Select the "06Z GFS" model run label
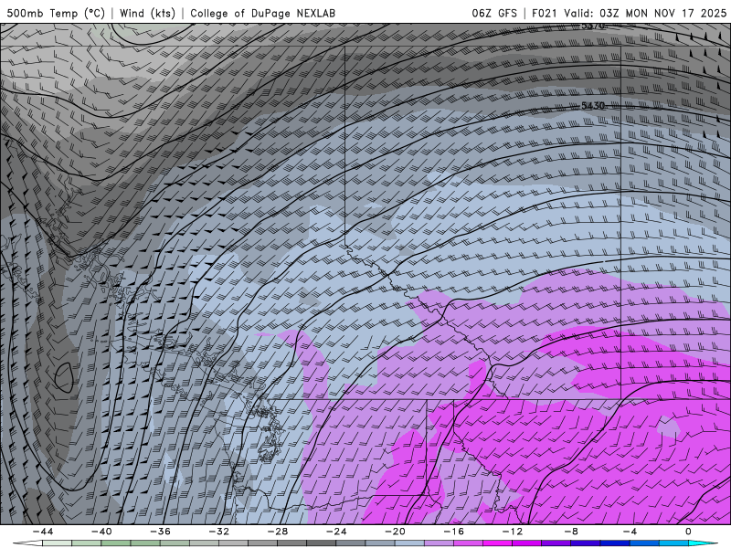The width and height of the screenshot is (731, 548). coord(494,13)
